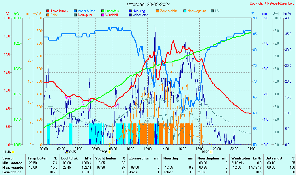Click the sunset icon next to 19:22

pyautogui.click(x=211, y=152)
